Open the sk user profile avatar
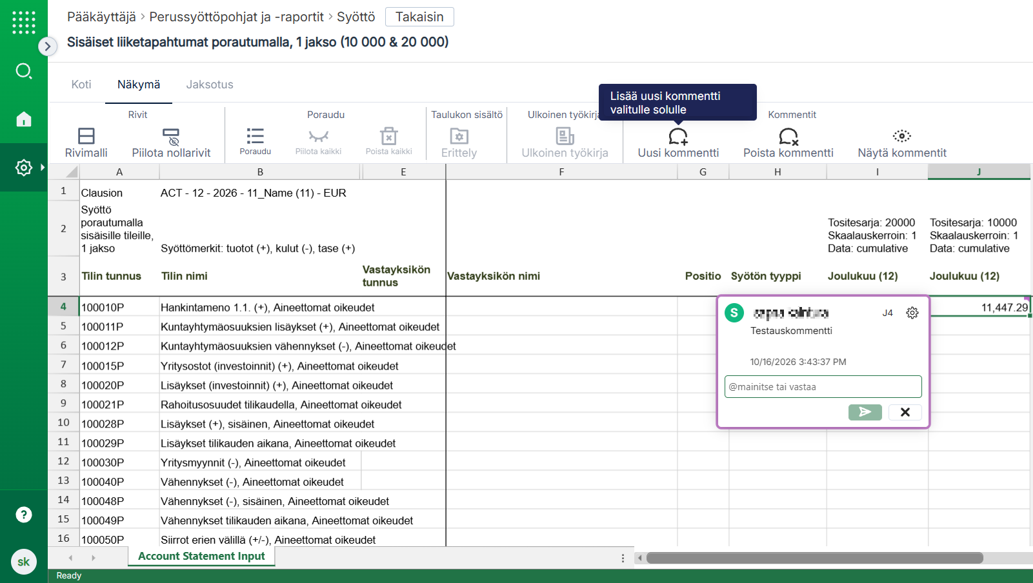 tap(24, 562)
